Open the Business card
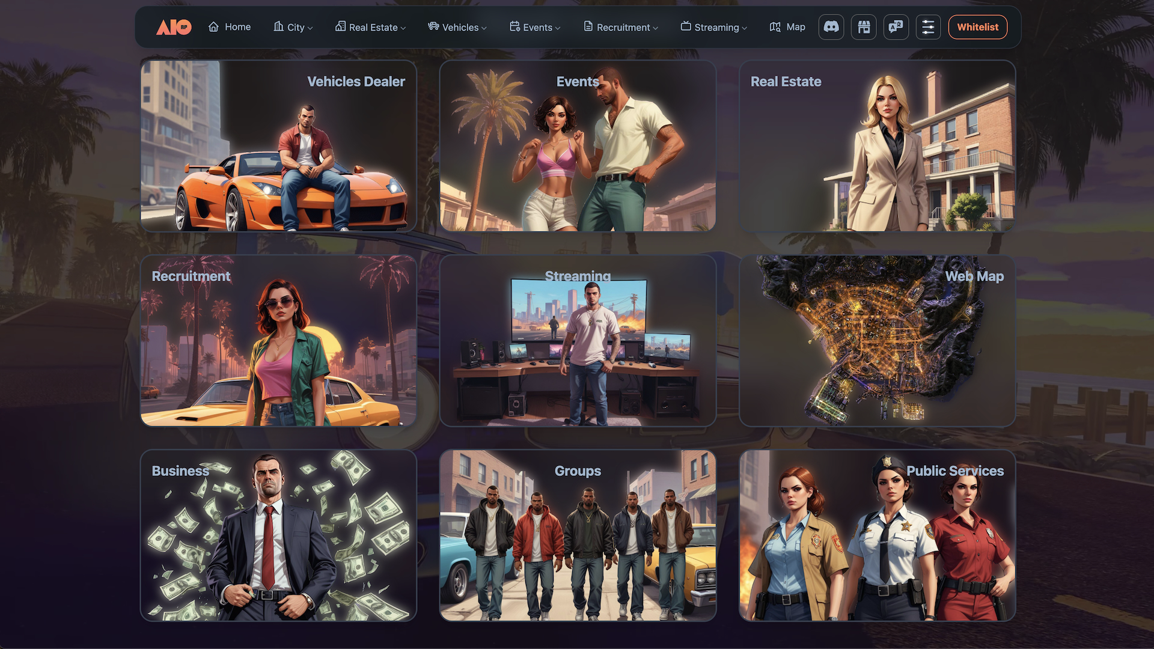The width and height of the screenshot is (1154, 649). tap(278, 535)
